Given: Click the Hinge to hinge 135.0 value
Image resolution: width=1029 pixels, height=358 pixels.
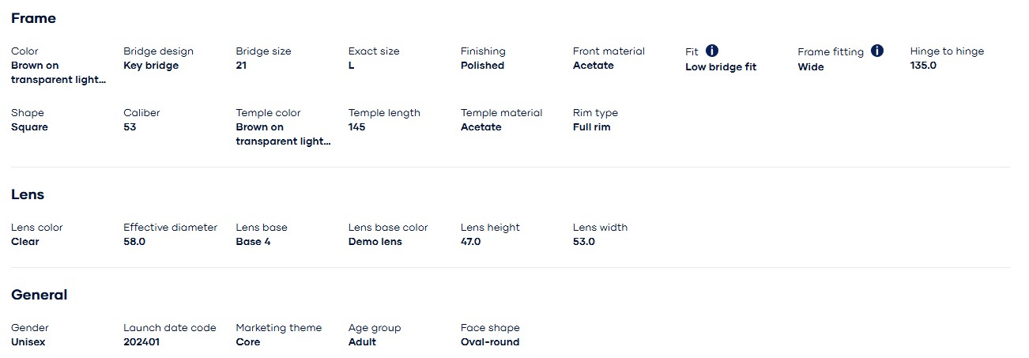Looking at the screenshot, I should [x=923, y=66].
